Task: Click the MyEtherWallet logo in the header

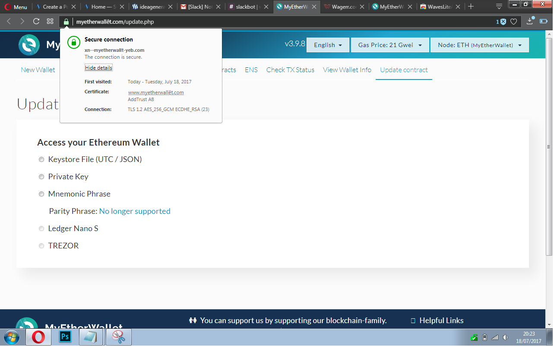Action: click(x=29, y=45)
